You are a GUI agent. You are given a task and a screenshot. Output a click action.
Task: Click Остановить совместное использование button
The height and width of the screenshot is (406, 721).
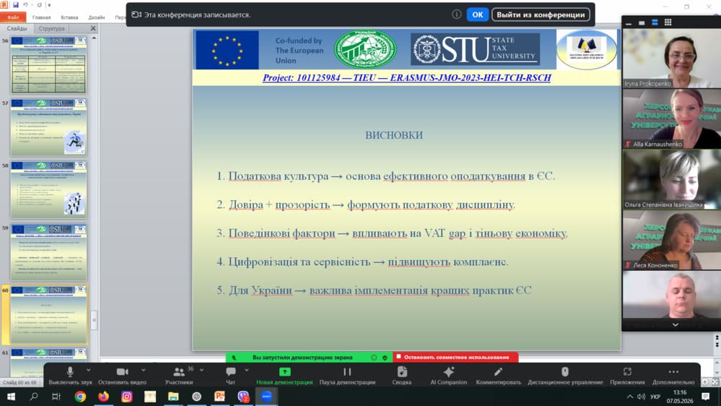(x=455, y=357)
